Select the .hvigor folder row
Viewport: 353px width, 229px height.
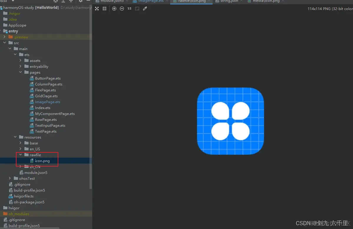tap(46, 13)
